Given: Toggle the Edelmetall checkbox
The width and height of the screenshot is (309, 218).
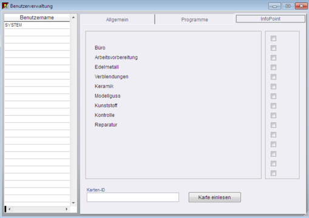Looking at the screenshot, I should point(273,67).
